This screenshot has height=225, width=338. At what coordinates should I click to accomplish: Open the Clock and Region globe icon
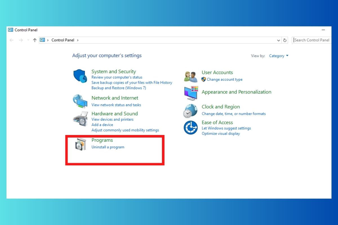click(x=191, y=111)
